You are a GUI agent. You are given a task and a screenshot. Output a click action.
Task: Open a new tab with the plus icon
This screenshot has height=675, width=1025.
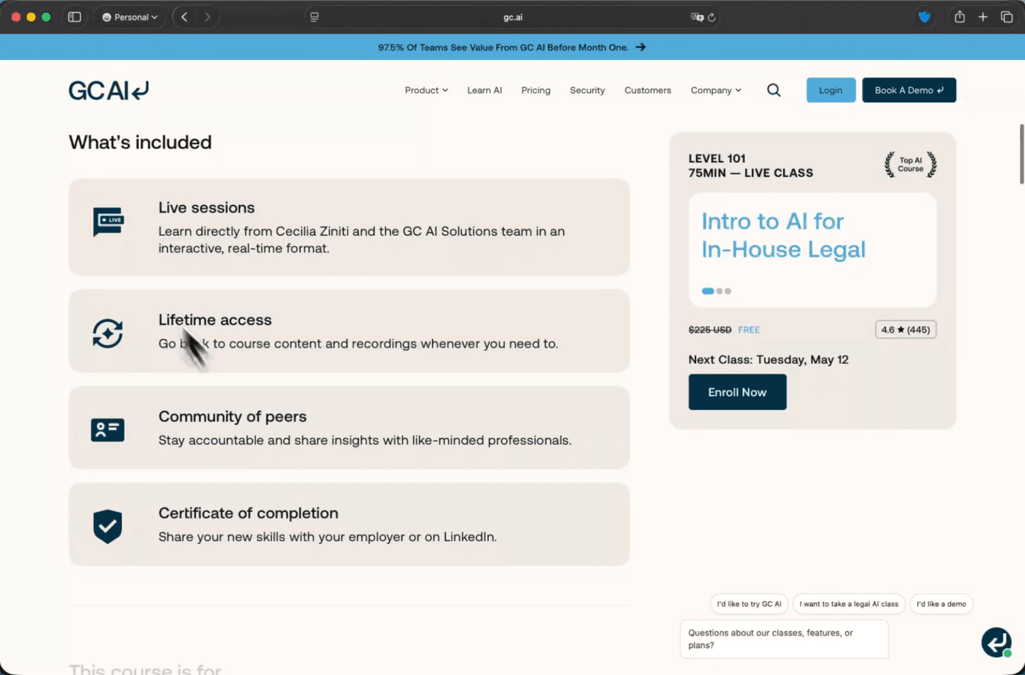[983, 17]
